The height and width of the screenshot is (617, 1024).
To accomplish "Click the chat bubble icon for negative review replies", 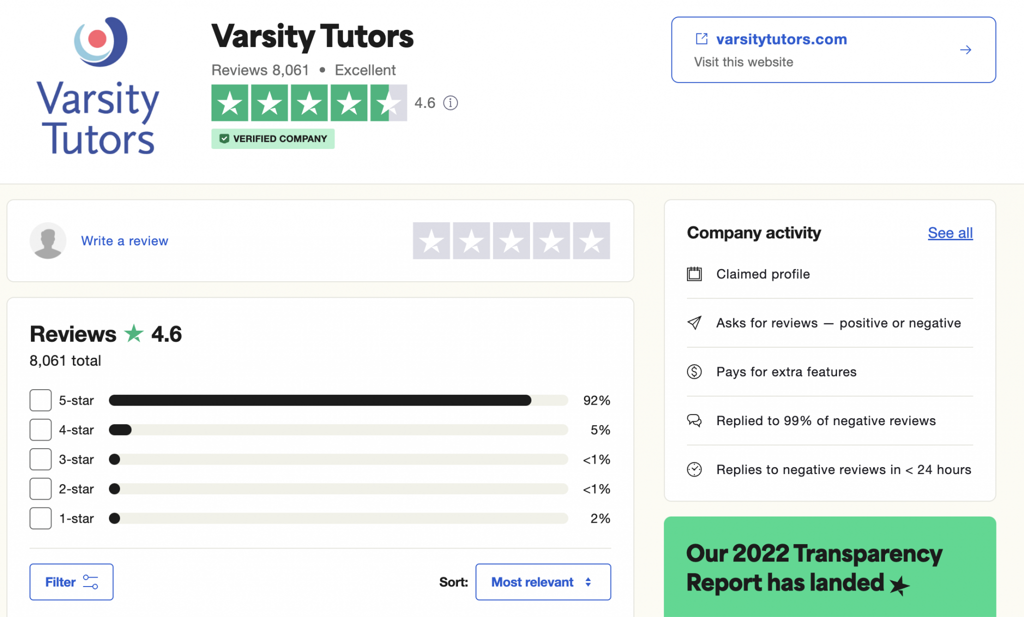I will pos(695,421).
